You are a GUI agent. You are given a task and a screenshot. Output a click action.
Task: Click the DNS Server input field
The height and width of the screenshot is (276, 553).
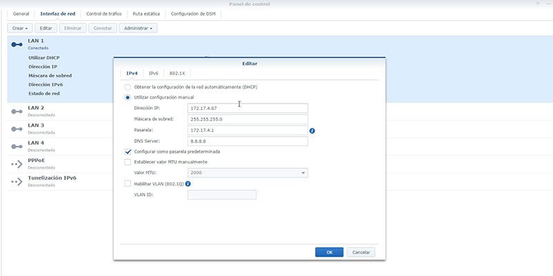pyautogui.click(x=247, y=141)
